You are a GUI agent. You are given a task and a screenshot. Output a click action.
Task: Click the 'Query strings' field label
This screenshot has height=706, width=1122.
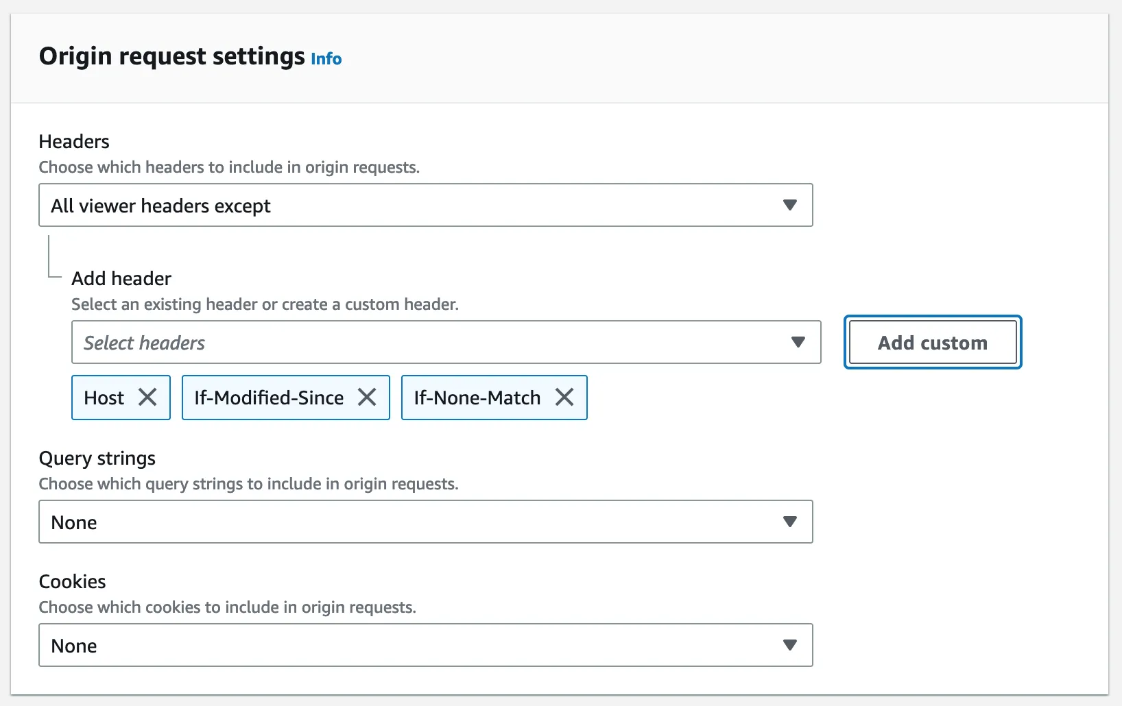(97, 458)
